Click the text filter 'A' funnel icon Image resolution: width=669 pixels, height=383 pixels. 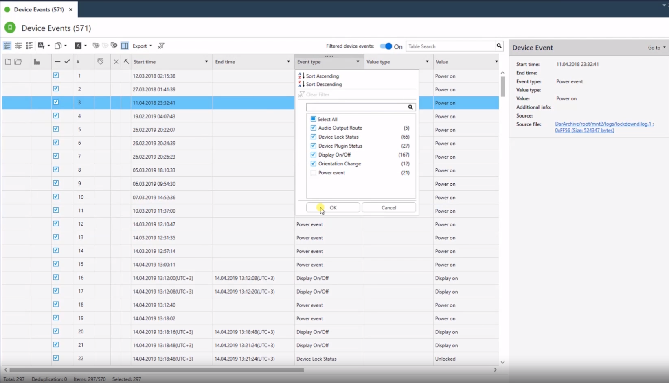coord(41,46)
